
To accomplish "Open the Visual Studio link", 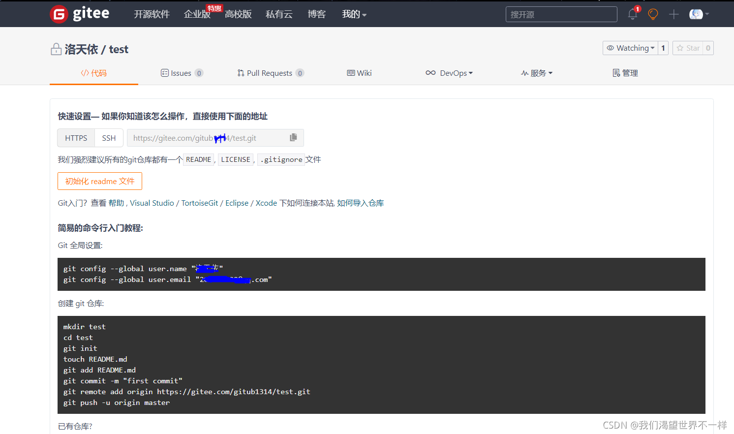I will (152, 203).
